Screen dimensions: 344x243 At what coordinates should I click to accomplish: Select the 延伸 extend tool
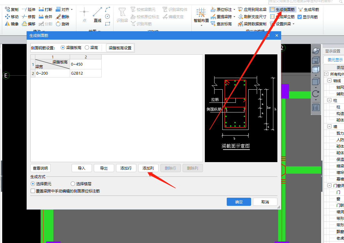click(28, 9)
